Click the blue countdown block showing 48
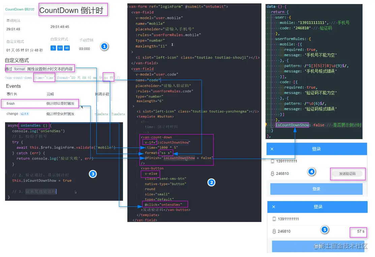375x257 pixels. click(67, 48)
